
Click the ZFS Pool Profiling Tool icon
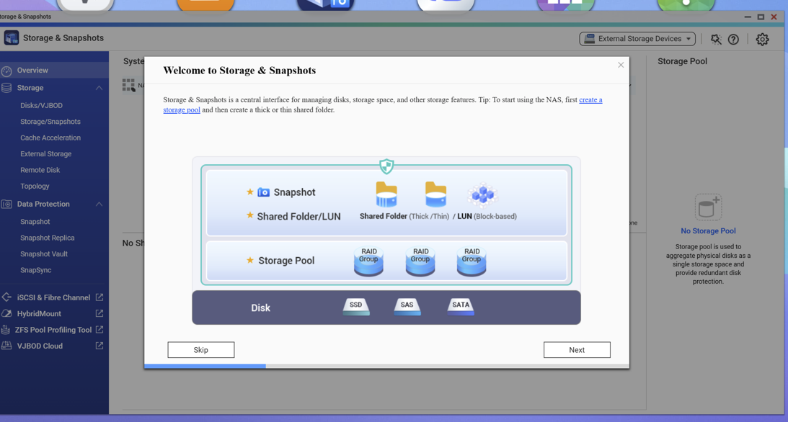(6, 329)
